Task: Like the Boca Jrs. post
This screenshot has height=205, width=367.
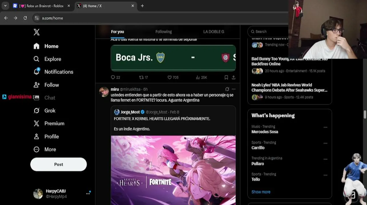Action: coord(173,77)
